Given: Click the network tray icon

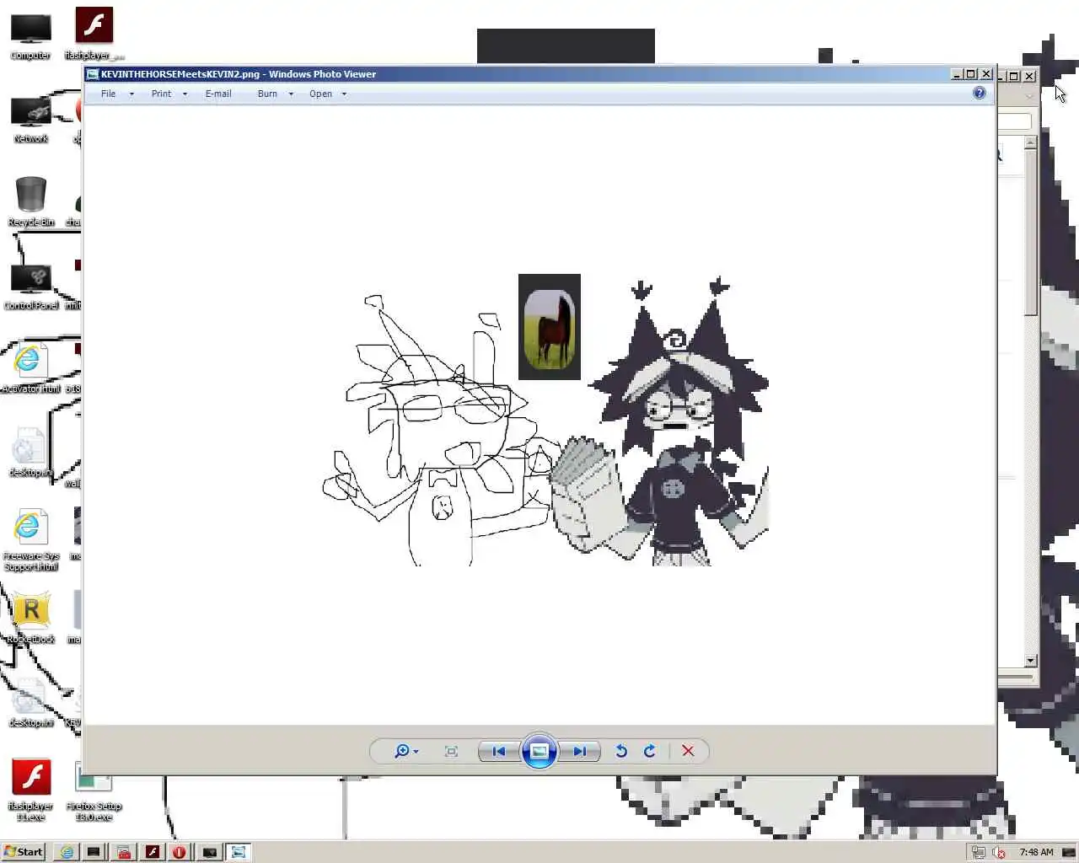Looking at the screenshot, I should (978, 852).
